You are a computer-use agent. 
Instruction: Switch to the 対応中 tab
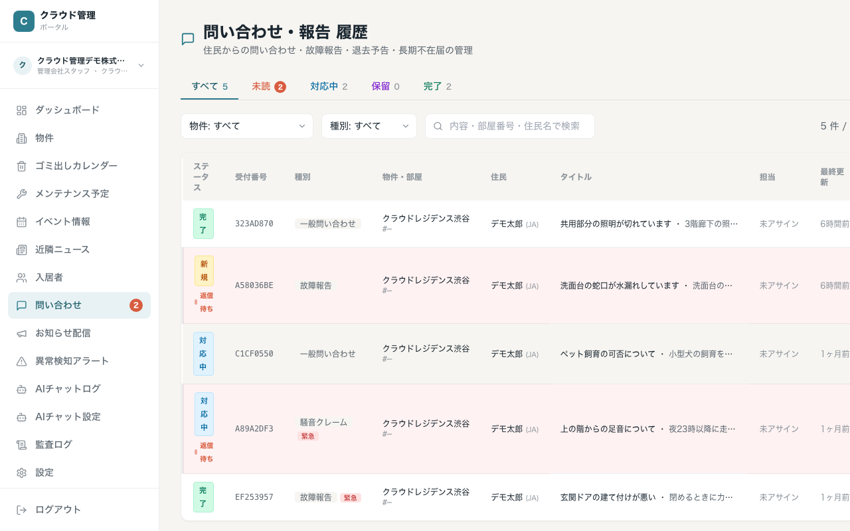click(329, 86)
